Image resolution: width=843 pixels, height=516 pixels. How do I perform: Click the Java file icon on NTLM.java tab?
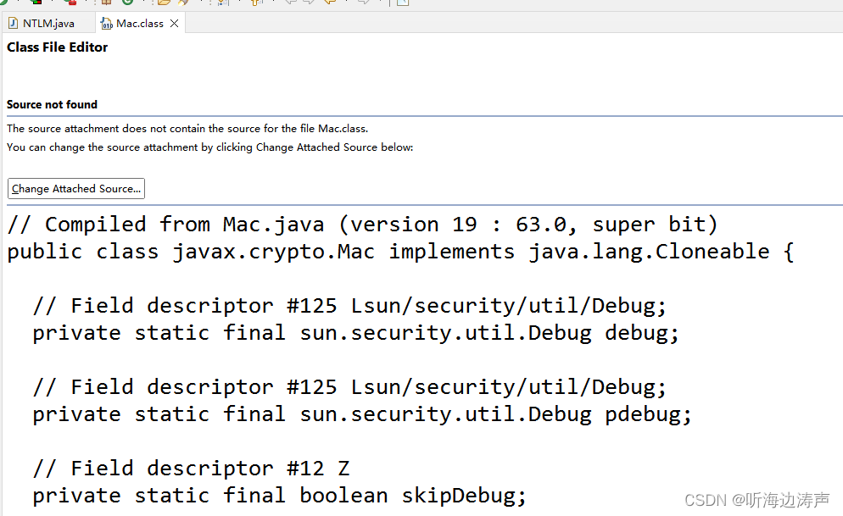click(x=13, y=23)
